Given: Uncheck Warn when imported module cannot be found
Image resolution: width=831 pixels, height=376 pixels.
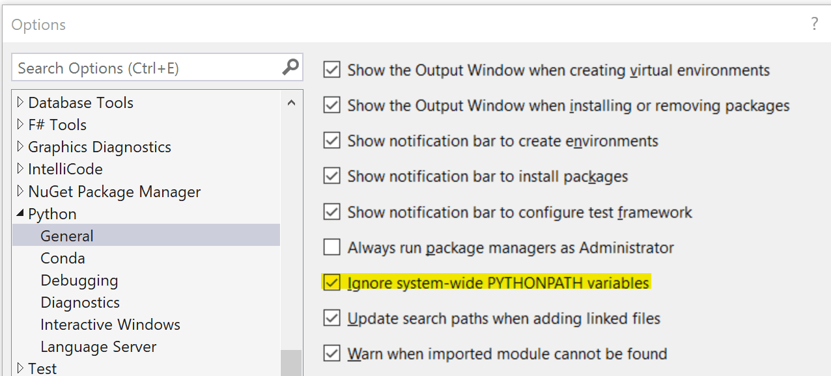Looking at the screenshot, I should tap(331, 353).
